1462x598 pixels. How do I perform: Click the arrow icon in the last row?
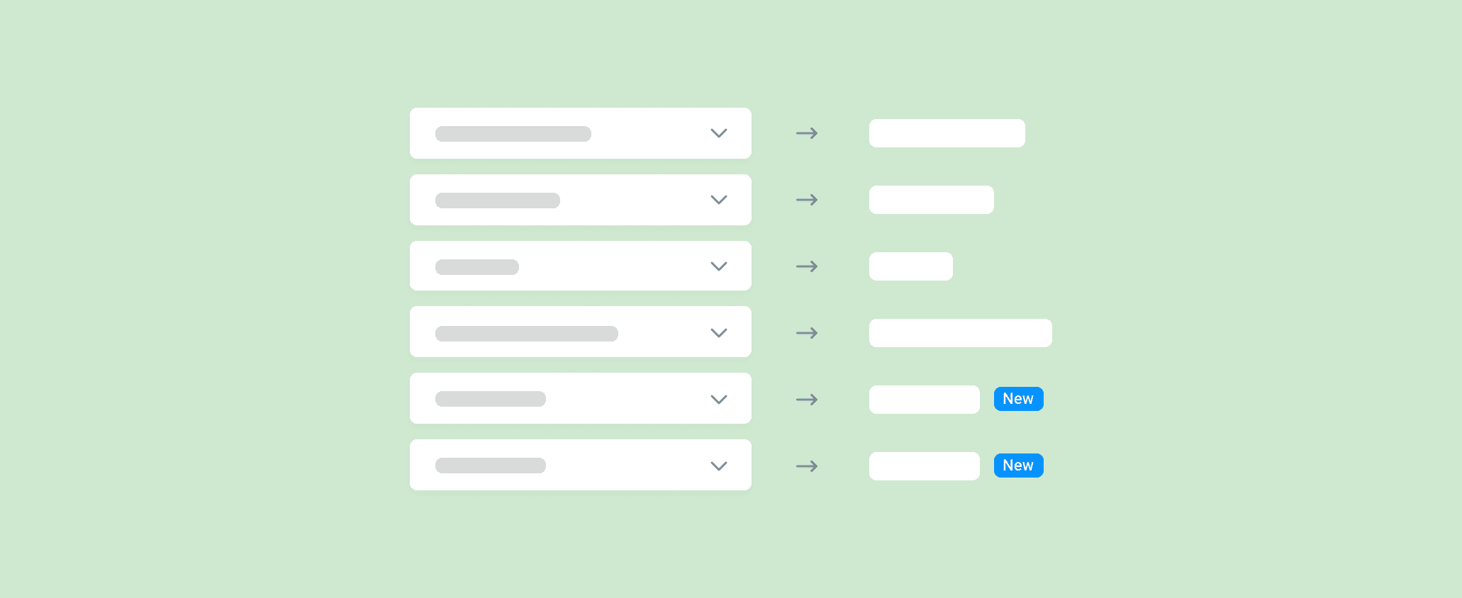807,466
